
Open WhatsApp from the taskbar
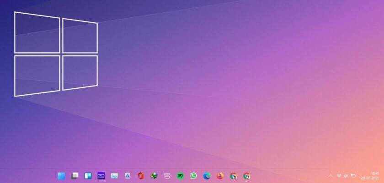pyautogui.click(x=194, y=176)
